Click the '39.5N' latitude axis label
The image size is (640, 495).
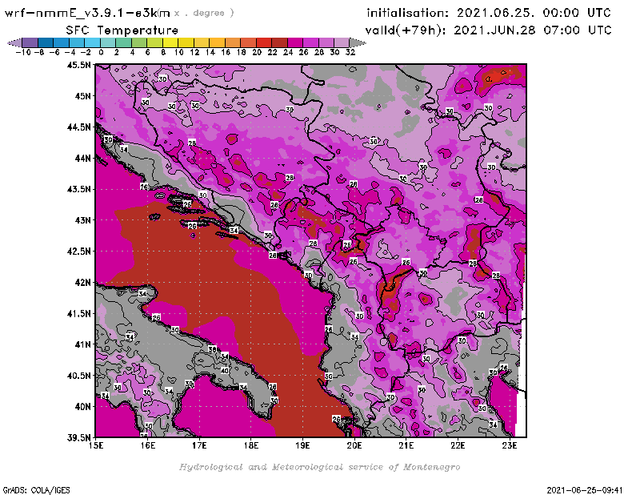point(78,438)
